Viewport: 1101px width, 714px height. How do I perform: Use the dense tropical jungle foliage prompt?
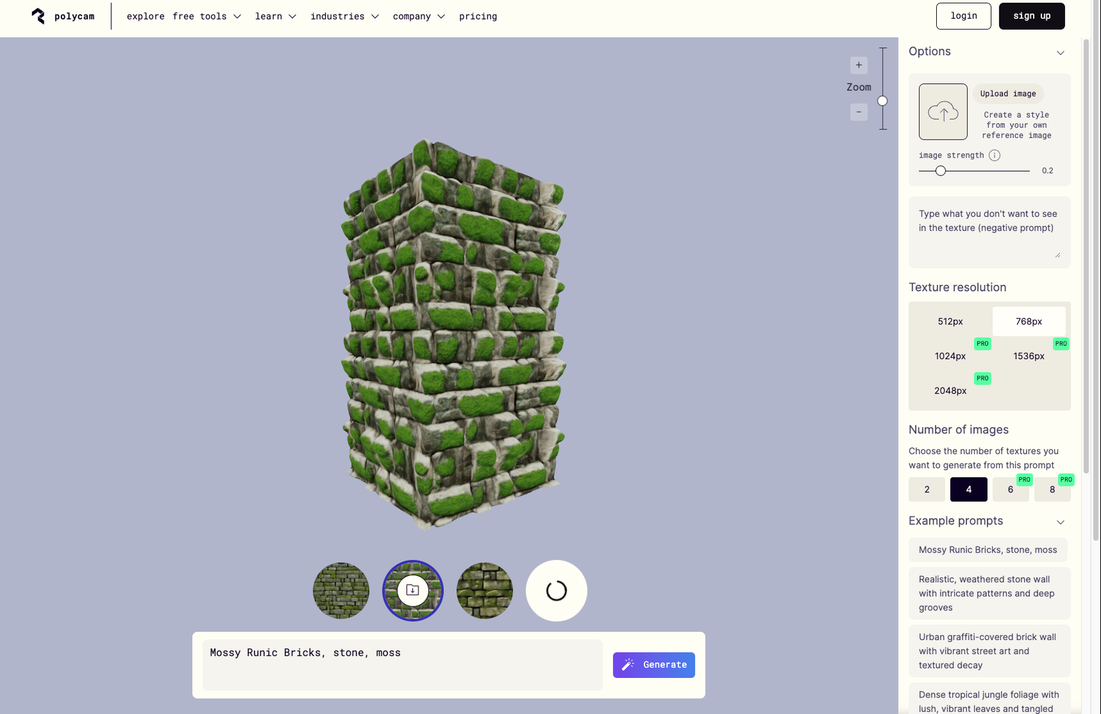click(x=990, y=699)
